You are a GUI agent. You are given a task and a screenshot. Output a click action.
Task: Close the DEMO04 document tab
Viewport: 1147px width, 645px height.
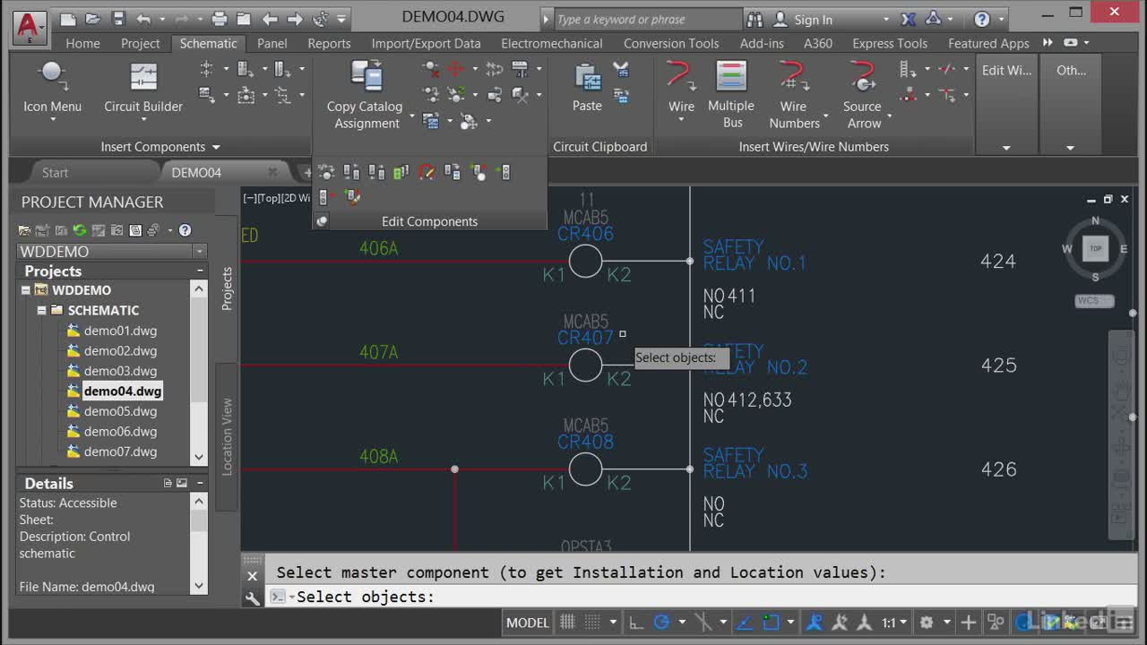coord(272,172)
